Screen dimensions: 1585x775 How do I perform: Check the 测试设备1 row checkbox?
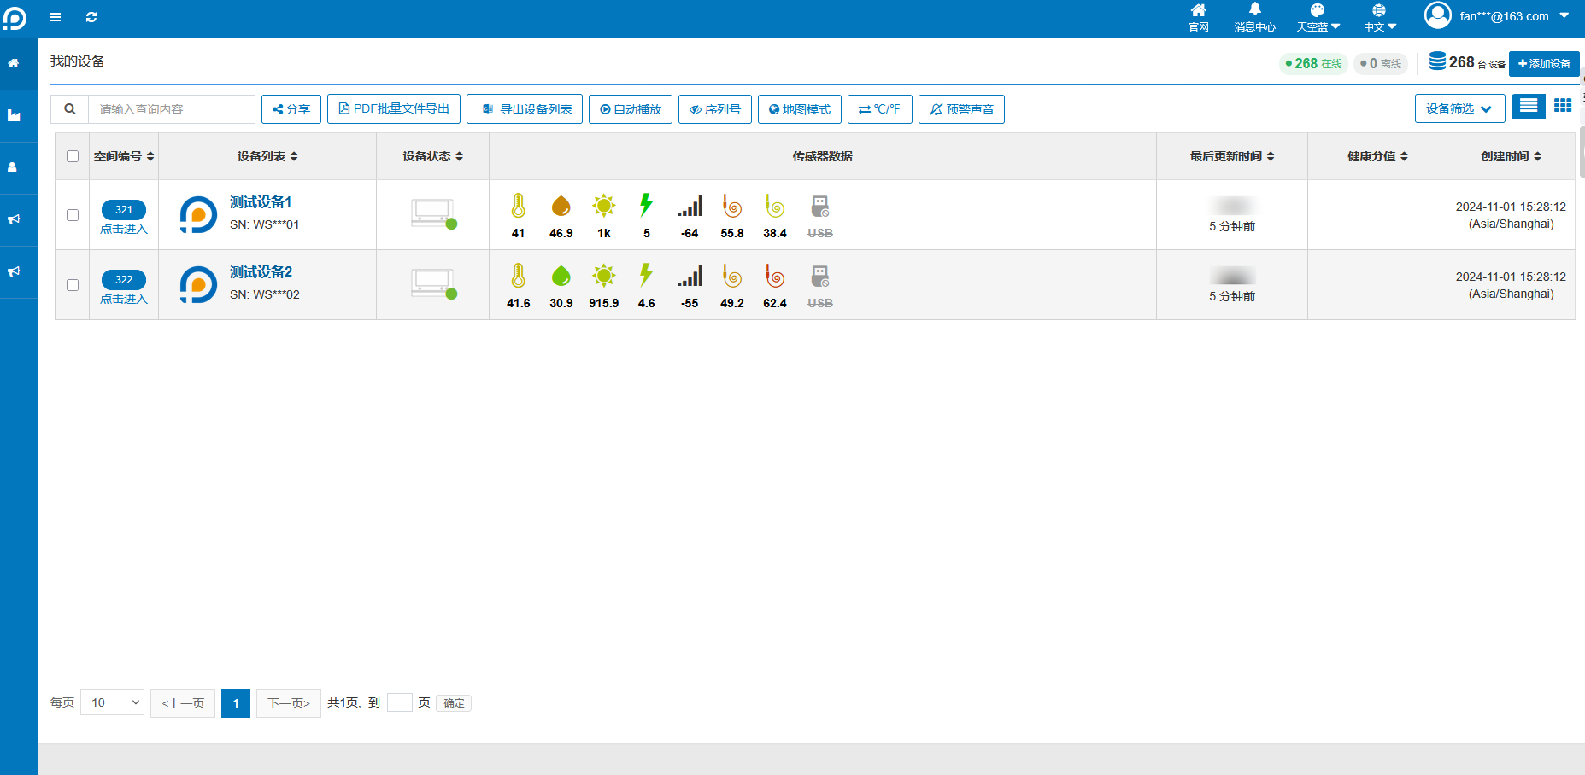click(73, 215)
